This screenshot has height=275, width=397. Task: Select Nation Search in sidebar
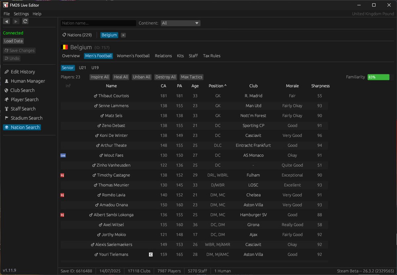click(22, 127)
